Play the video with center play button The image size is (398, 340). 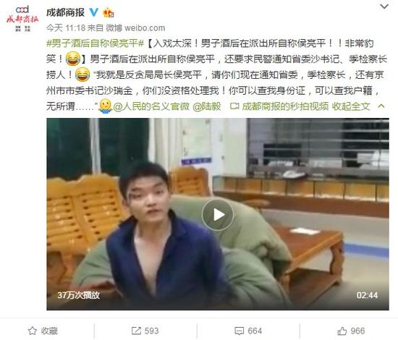tap(218, 215)
